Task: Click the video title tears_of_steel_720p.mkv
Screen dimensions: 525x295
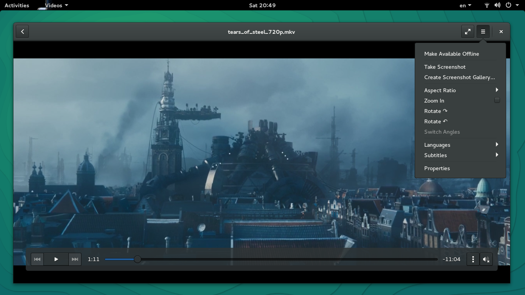Action: click(261, 32)
